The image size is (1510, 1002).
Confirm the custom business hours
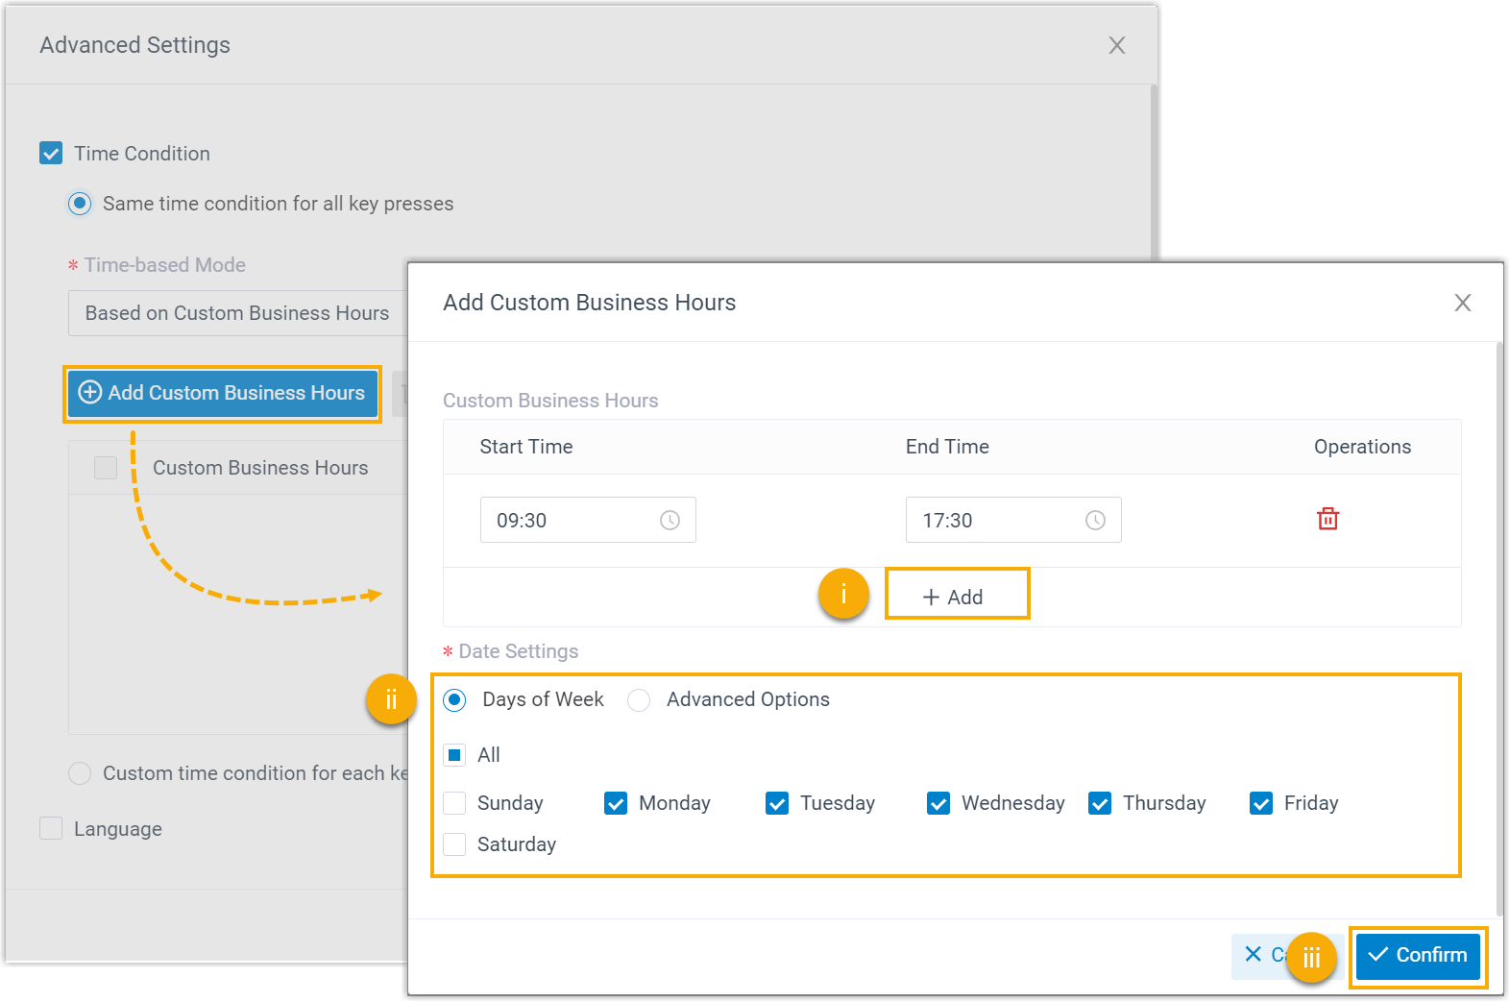[x=1418, y=955]
